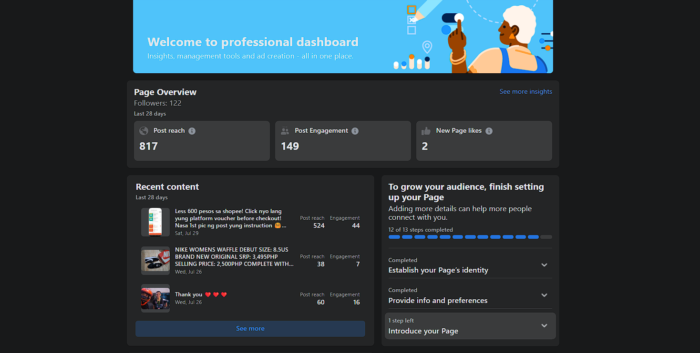Click the 'Sat, Jul 29' post date
Image resolution: width=700 pixels, height=353 pixels.
click(x=187, y=233)
